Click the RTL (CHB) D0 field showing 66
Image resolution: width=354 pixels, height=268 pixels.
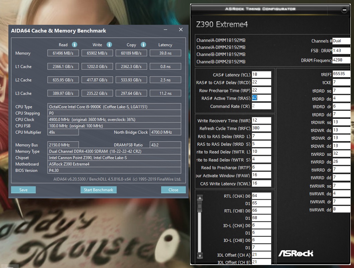click(261, 211)
